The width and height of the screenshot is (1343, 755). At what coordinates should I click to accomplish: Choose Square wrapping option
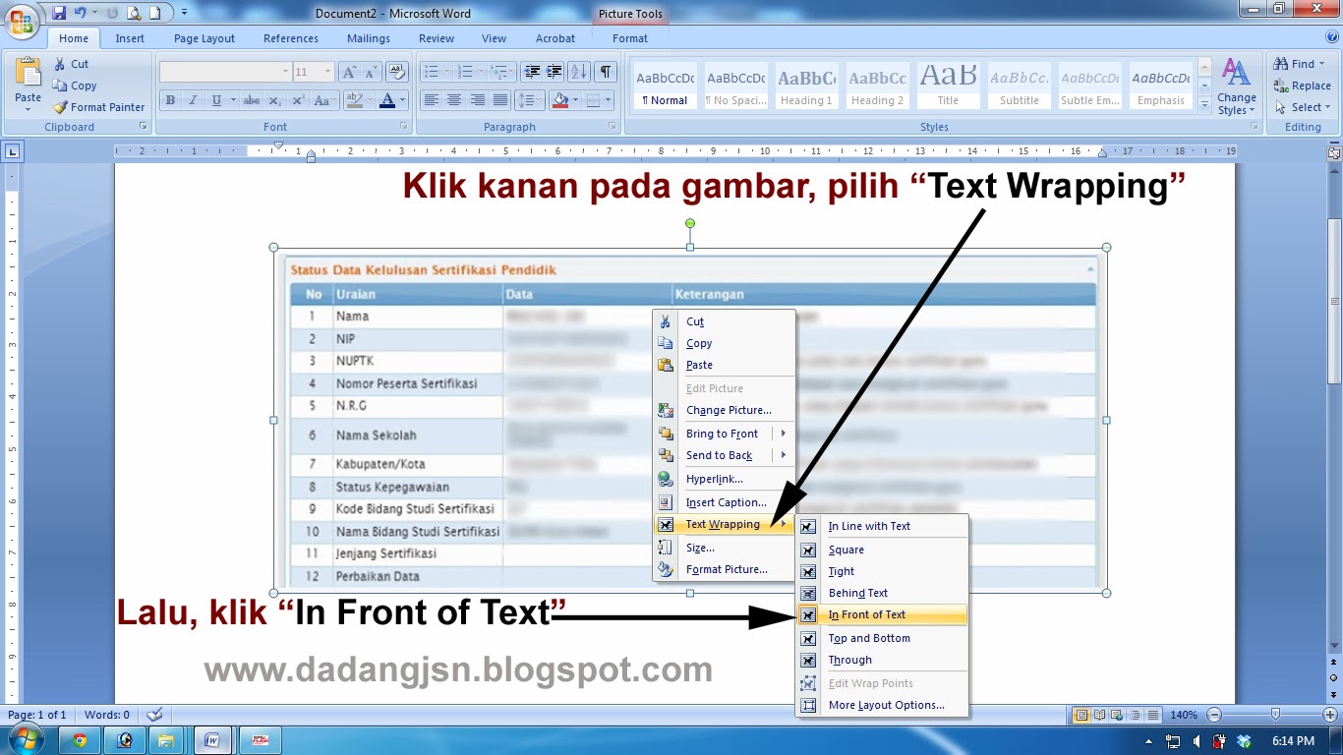pos(882,550)
